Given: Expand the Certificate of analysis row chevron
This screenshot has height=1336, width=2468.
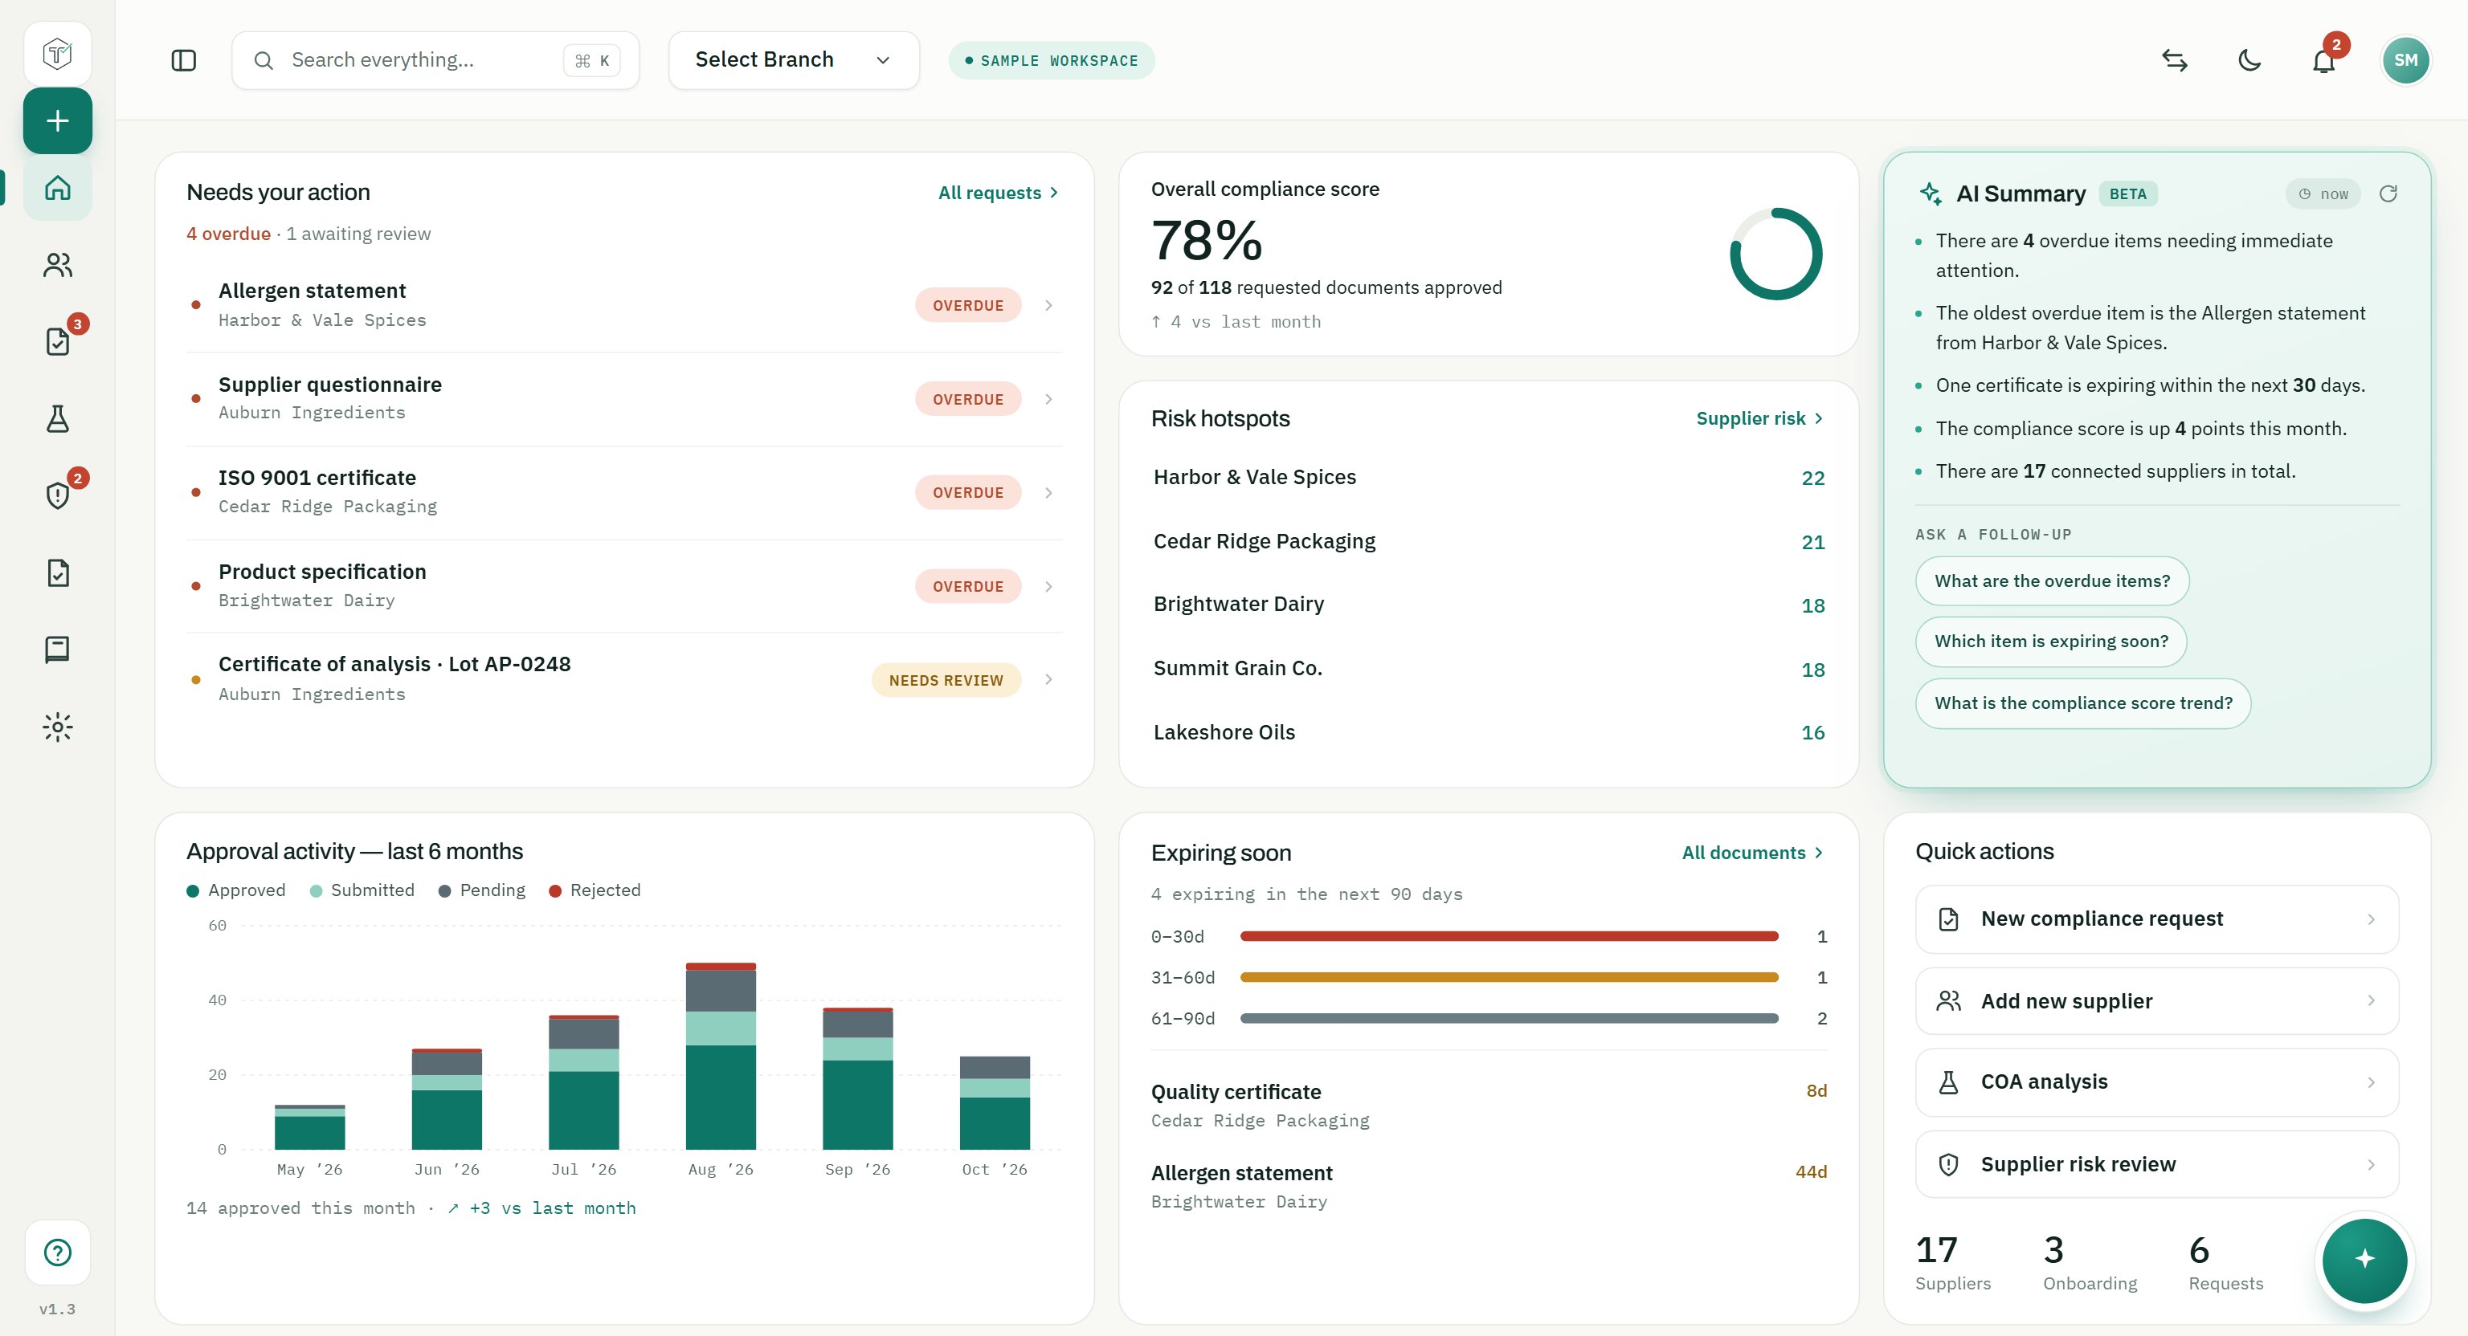Looking at the screenshot, I should 1048,680.
